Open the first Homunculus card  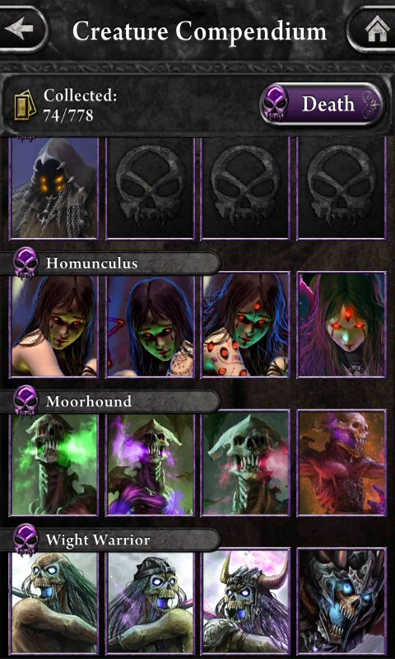coord(53,325)
